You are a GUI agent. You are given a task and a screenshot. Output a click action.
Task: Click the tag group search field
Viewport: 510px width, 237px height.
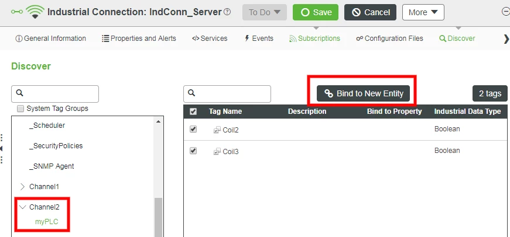(55, 94)
